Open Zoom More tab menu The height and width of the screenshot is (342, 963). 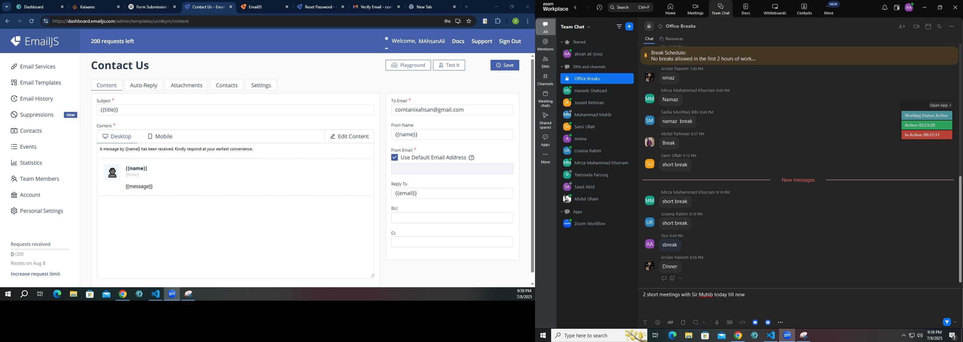829,9
